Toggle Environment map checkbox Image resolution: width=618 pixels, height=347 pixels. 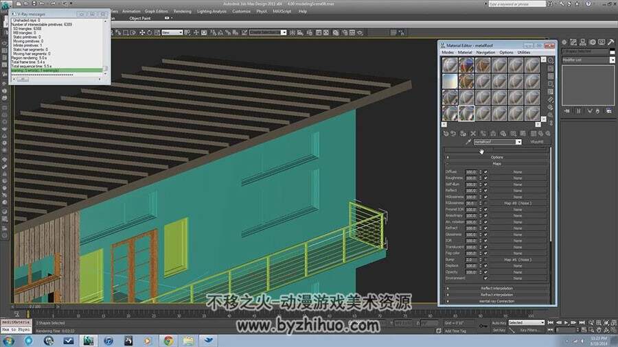485,278
